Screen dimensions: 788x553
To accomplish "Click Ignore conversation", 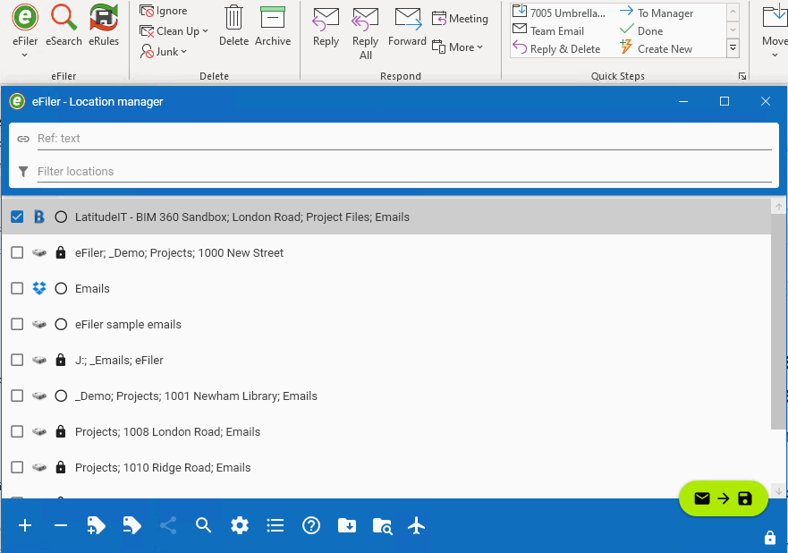I will [164, 11].
